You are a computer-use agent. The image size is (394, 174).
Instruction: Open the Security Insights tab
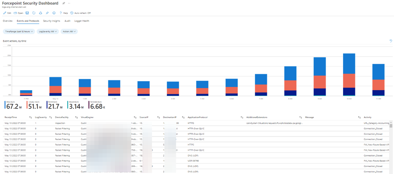tap(52, 21)
